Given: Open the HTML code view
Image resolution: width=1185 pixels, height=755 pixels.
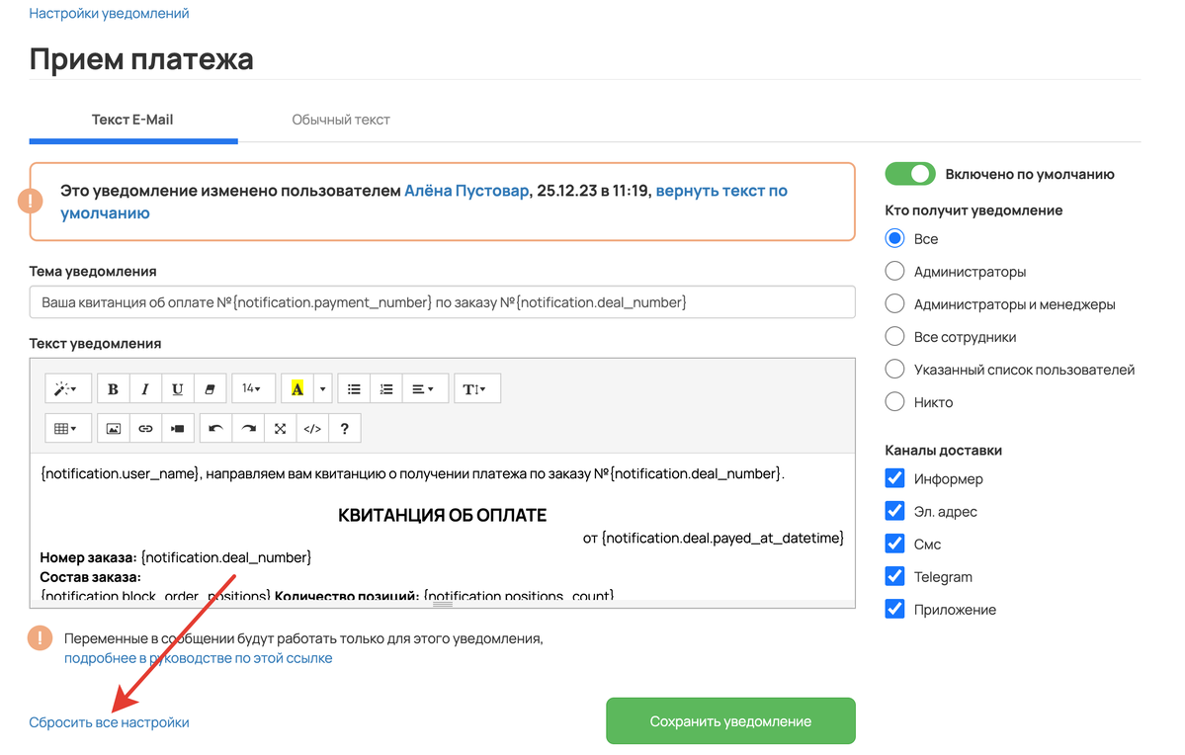Looking at the screenshot, I should [x=313, y=428].
